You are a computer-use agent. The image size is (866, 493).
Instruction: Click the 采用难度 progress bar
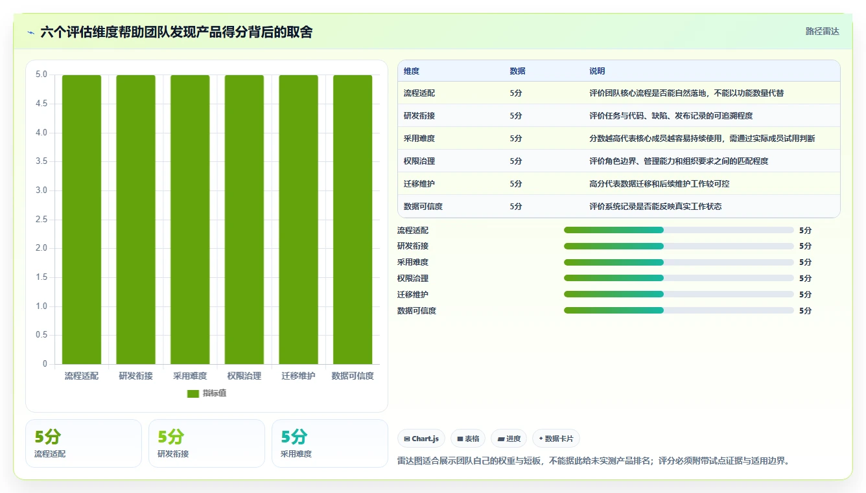tap(679, 262)
